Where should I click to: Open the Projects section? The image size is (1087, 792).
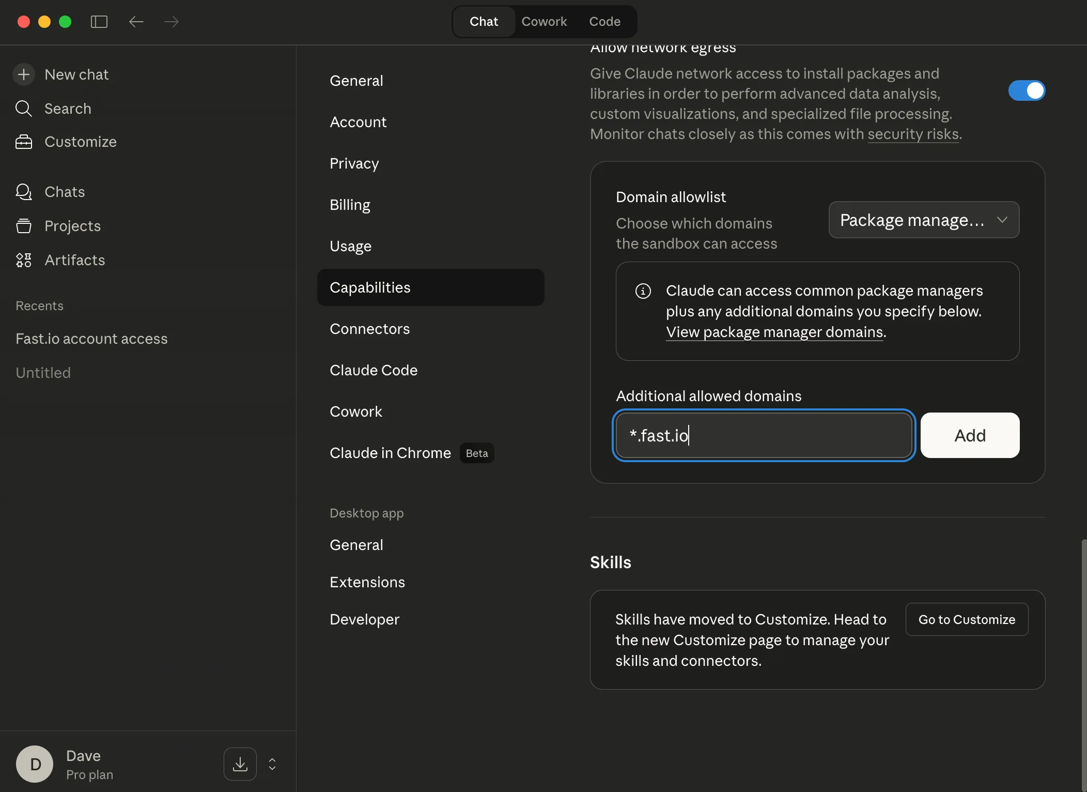(x=72, y=226)
